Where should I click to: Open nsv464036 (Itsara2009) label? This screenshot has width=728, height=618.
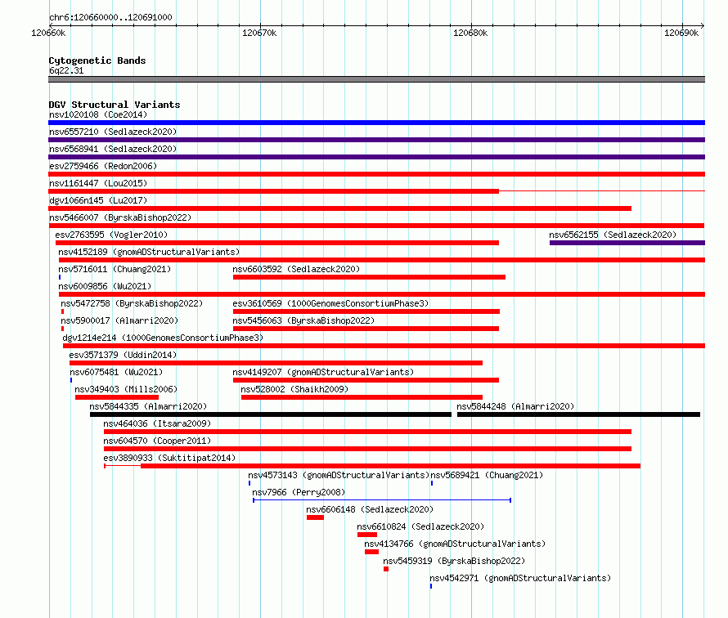click(157, 423)
